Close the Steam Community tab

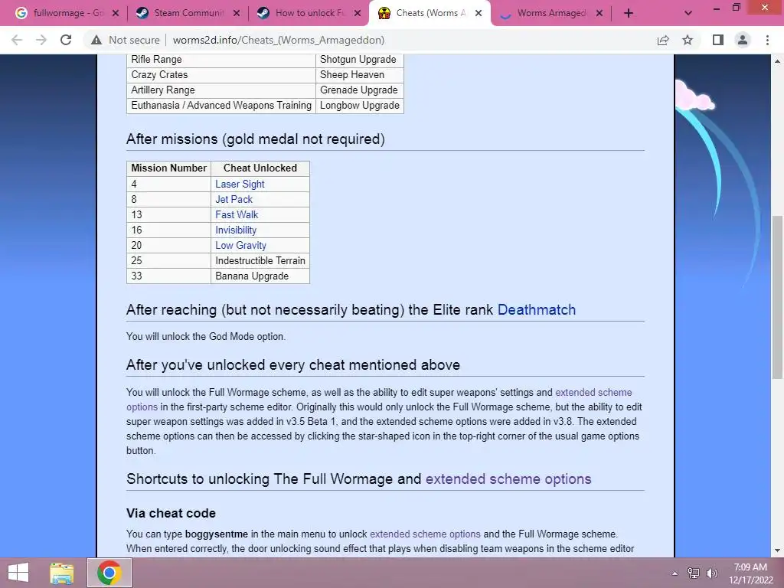tap(237, 13)
